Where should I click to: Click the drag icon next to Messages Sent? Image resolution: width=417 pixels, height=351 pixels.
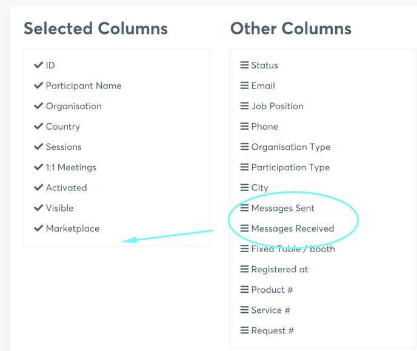click(244, 209)
